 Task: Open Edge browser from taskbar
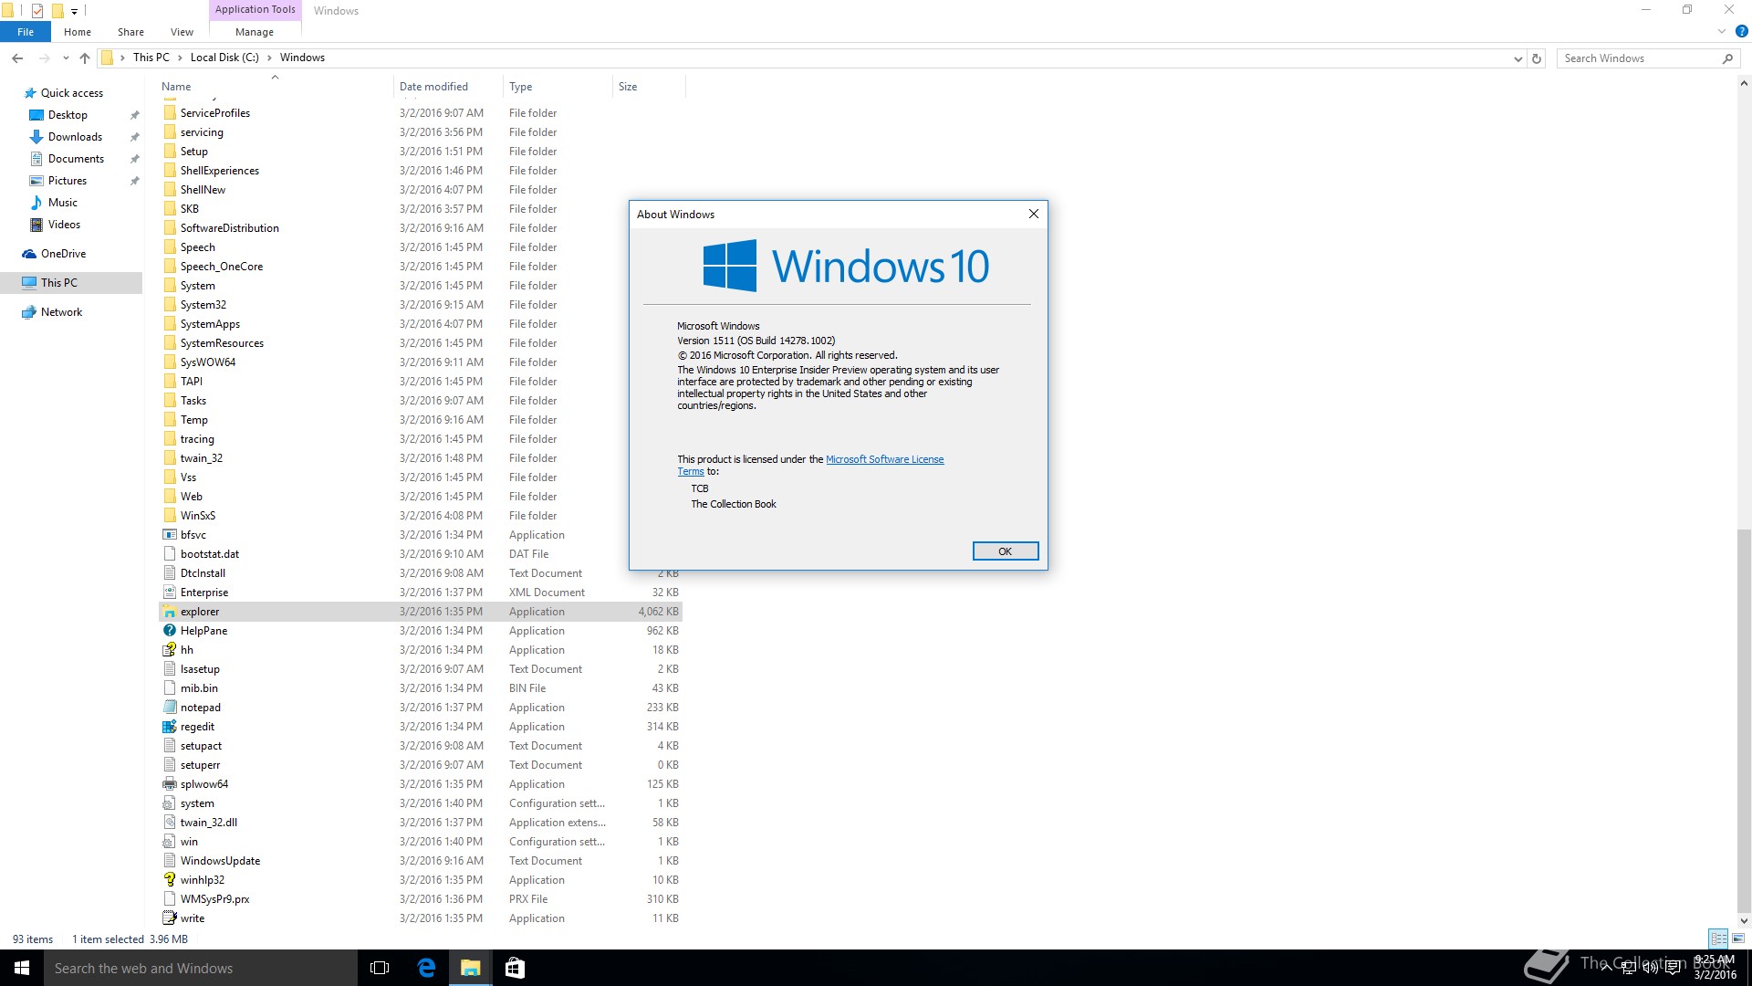[x=426, y=968]
